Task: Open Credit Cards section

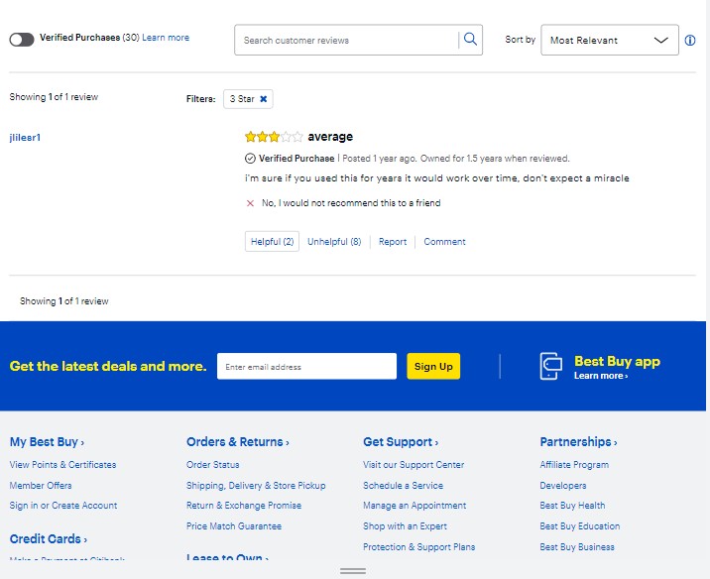Action: click(x=49, y=538)
